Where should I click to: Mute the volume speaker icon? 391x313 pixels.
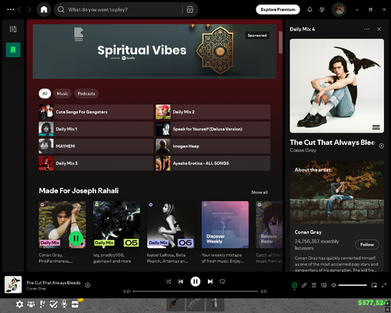tap(334, 286)
